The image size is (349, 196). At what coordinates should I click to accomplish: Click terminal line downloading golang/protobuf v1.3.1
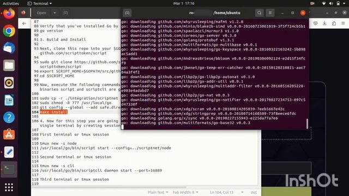click(178, 40)
